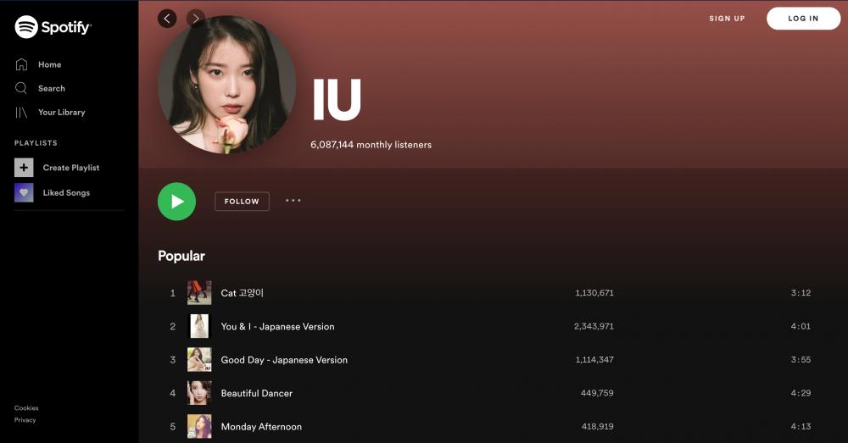Open the three-dot more options menu
The width and height of the screenshot is (848, 443).
pyautogui.click(x=293, y=201)
